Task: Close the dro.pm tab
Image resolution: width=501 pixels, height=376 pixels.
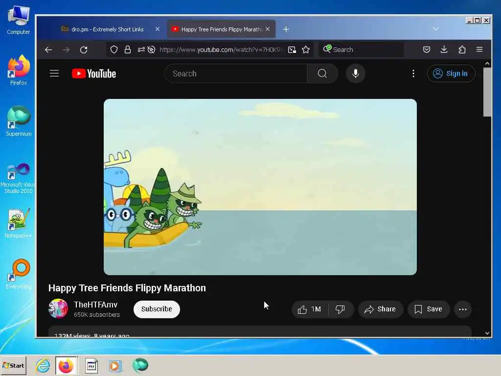Action: tap(158, 29)
